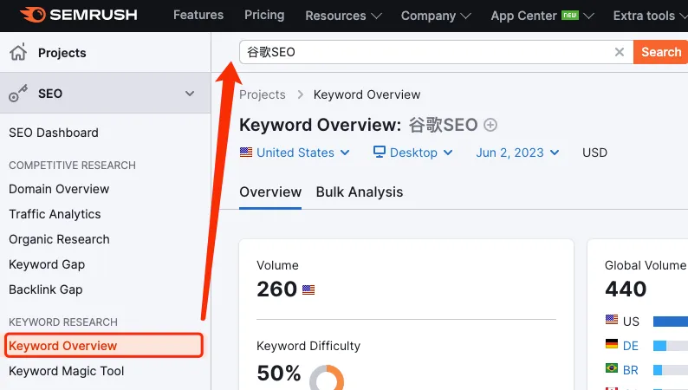Click the DE country link
The width and height of the screenshot is (688, 390).
[631, 346]
